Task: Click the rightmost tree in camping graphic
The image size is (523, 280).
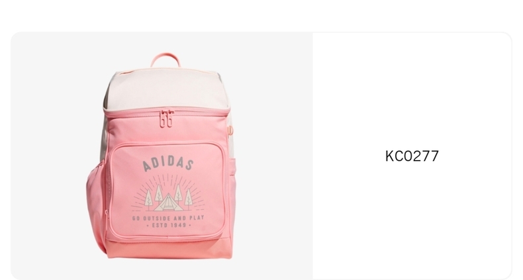Action: coord(189,199)
